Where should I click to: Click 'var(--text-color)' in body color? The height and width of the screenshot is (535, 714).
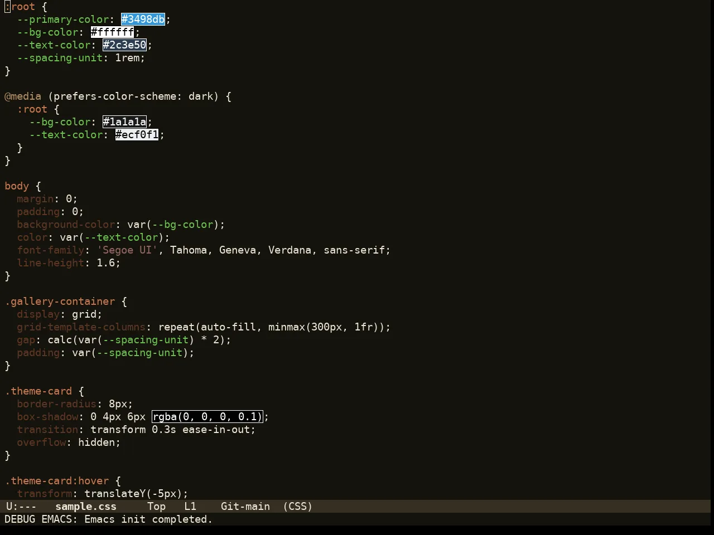tap(112, 237)
